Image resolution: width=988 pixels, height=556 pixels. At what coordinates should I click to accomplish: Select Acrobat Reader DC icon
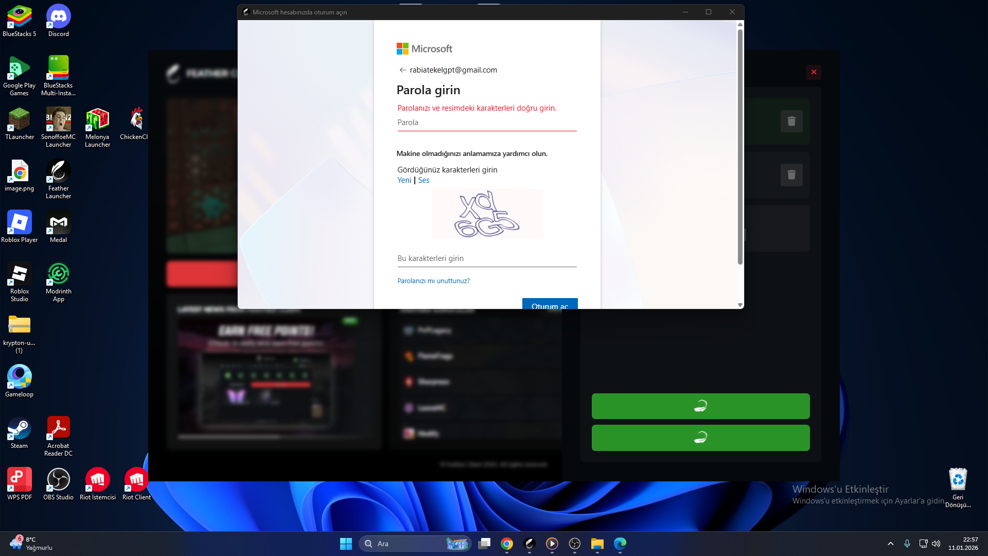click(59, 436)
